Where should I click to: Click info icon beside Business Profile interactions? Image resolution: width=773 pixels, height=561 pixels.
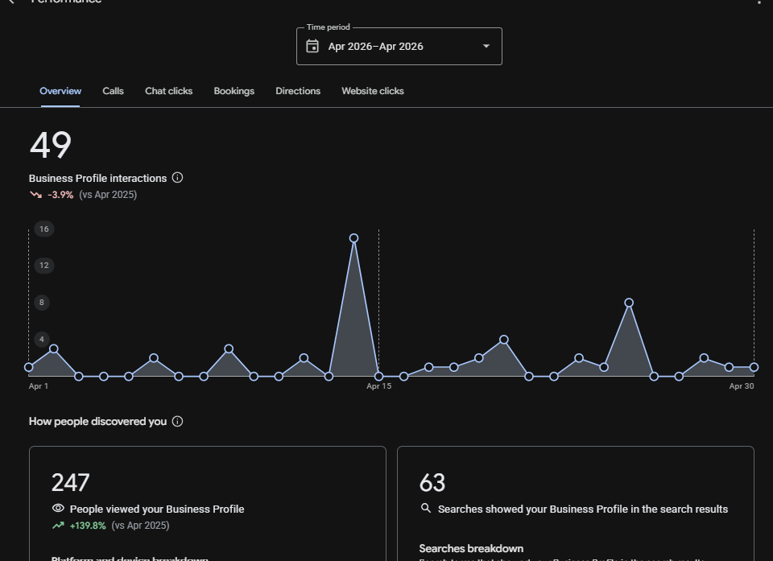[x=177, y=178]
